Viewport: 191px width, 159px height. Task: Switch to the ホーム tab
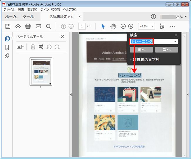point(11,16)
